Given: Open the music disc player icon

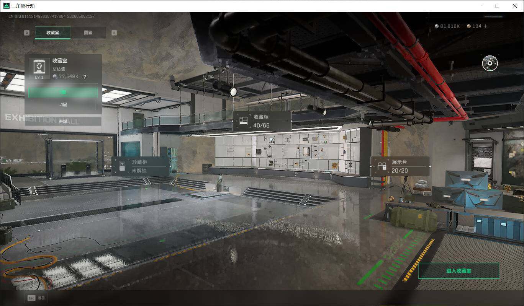Looking at the screenshot, I should [490, 63].
